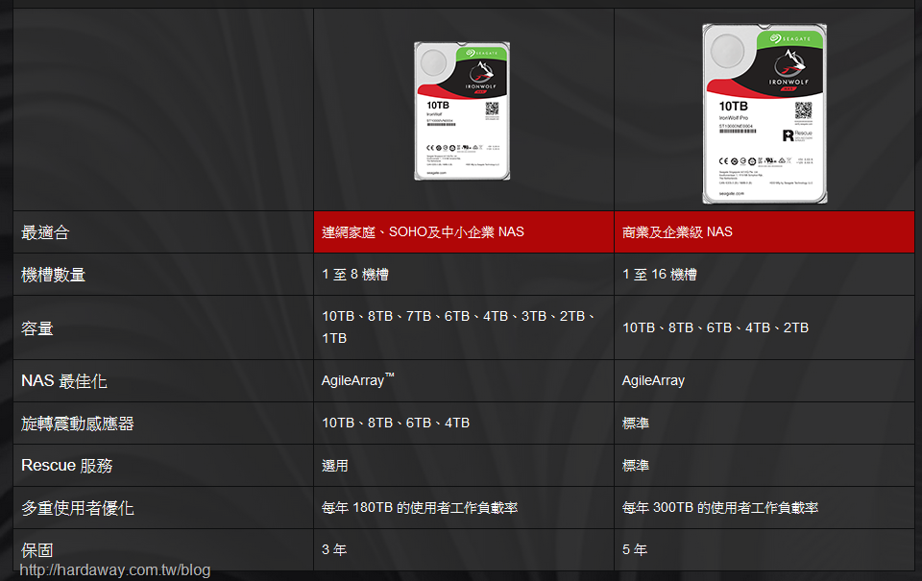Select the 'NAS 最佳化' row label
This screenshot has width=922, height=581.
click(64, 381)
